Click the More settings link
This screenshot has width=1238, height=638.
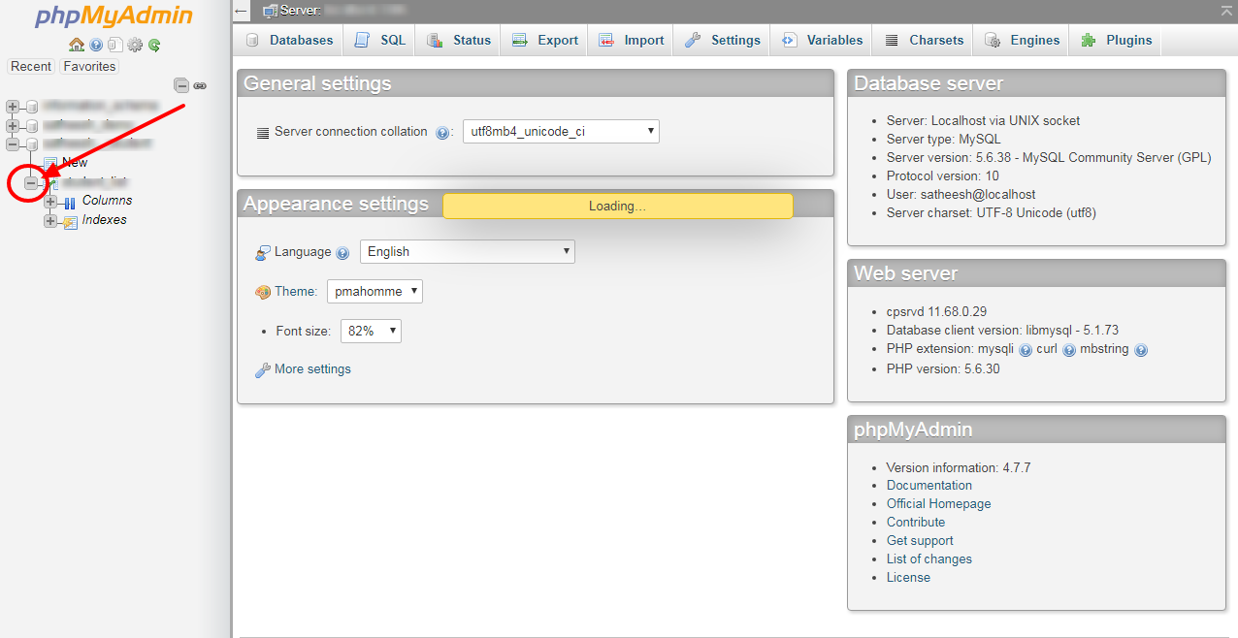click(x=312, y=369)
